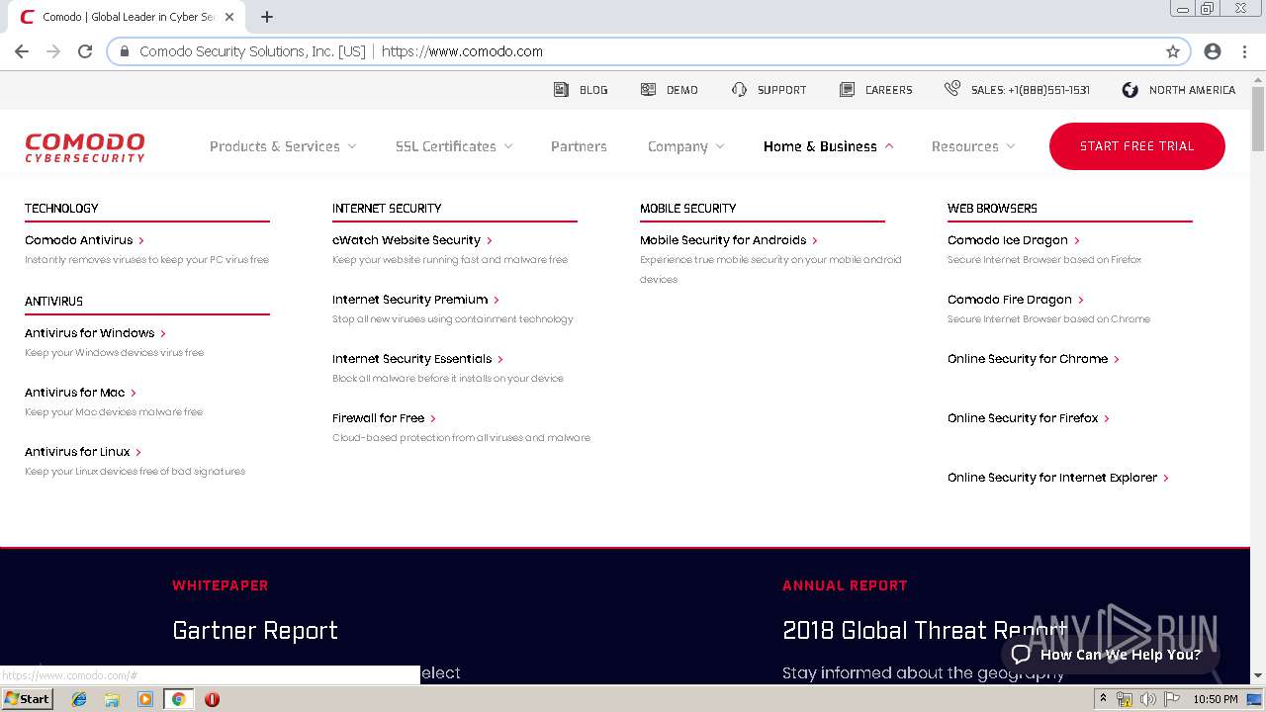This screenshot has width=1266, height=712.
Task: Open Online Security for Internet Explorer
Action: (x=1057, y=478)
